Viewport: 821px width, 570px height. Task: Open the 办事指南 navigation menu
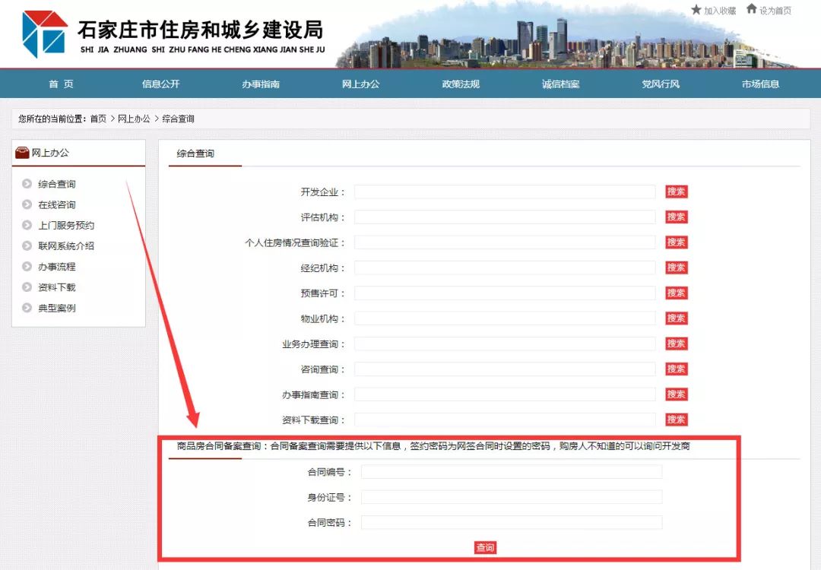(261, 84)
